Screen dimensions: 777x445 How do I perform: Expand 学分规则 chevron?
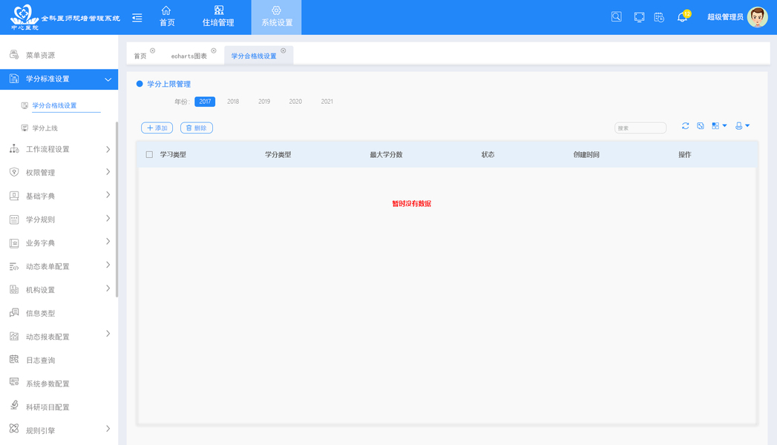[x=108, y=218]
